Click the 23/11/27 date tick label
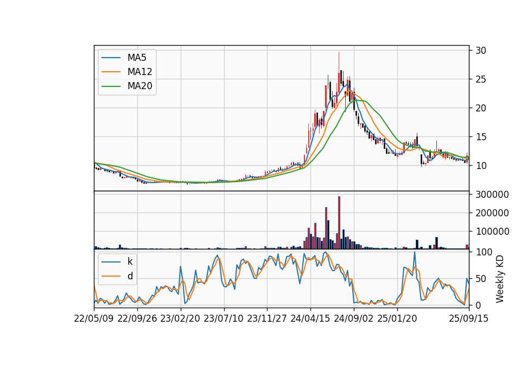Viewport: 521px width, 375px height. [x=267, y=318]
